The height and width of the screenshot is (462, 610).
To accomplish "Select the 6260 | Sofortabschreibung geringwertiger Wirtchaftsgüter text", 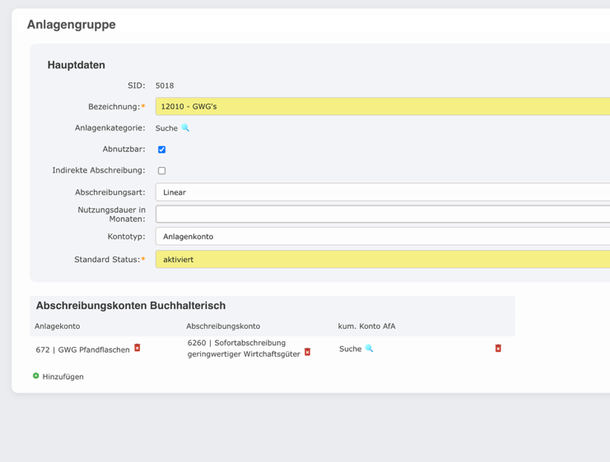I will click(x=244, y=349).
